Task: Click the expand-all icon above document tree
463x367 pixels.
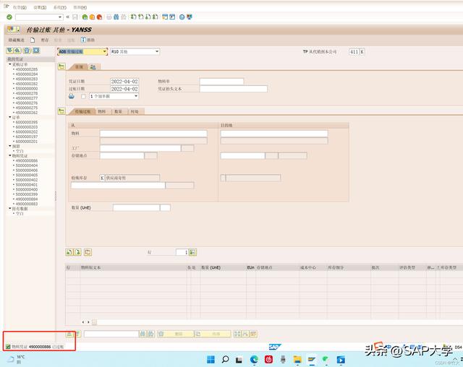Action: click(9, 51)
